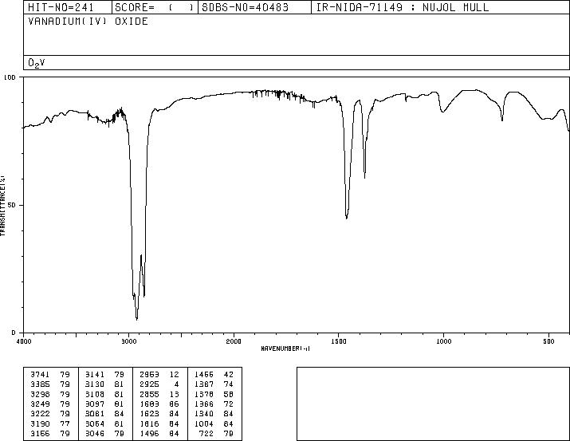Select peak 3130 in the table
570x441 pixels.
tap(95, 384)
